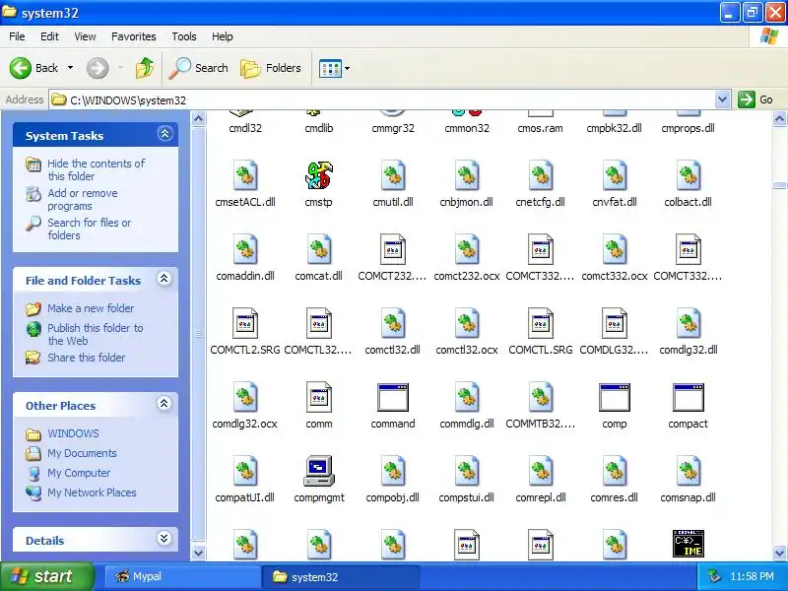Select the console IME icon
Image resolution: width=788 pixels, height=591 pixels.
tap(688, 544)
